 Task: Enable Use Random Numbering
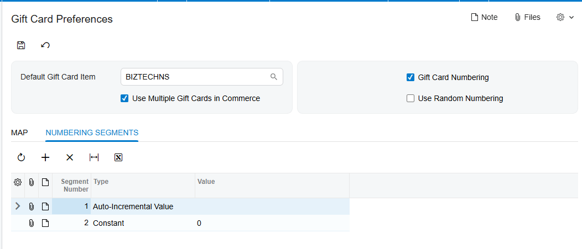(410, 98)
